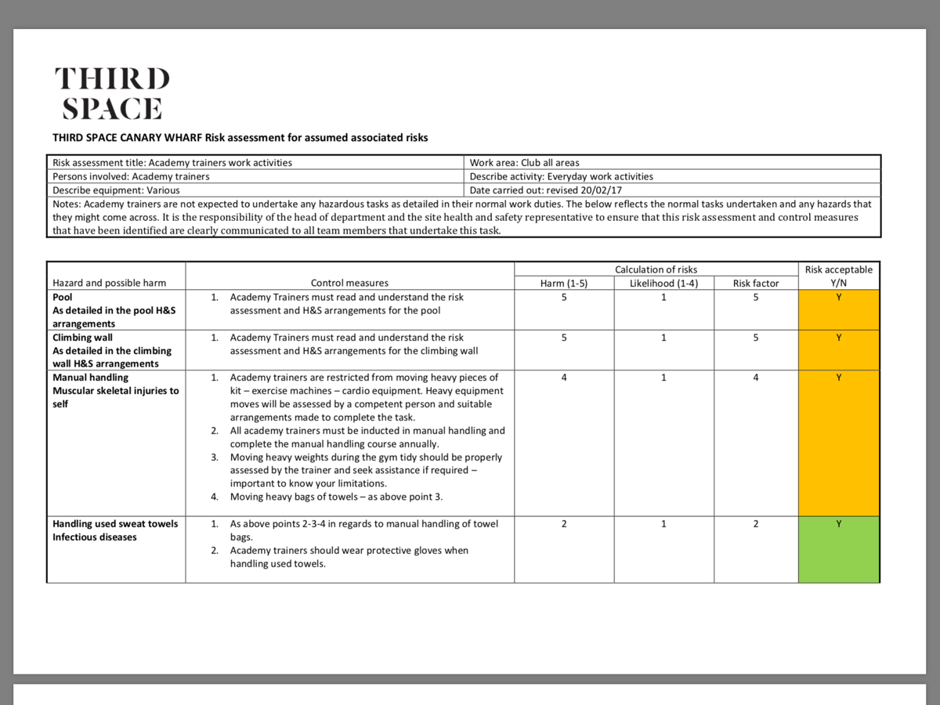Click the 'Describe equipment: Various' cell
The width and height of the screenshot is (940, 705).
coord(117,190)
